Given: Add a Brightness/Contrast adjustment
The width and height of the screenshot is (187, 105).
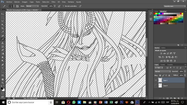Looking at the screenshot, I should click(x=161, y=54).
